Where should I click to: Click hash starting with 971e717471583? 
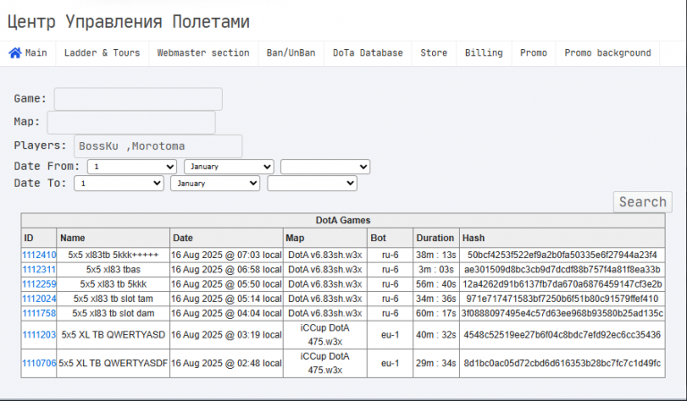pyautogui.click(x=562, y=298)
